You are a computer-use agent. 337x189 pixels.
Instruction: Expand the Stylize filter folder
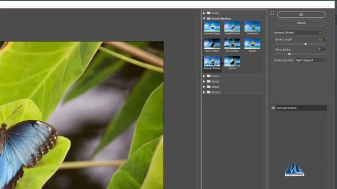(x=204, y=87)
